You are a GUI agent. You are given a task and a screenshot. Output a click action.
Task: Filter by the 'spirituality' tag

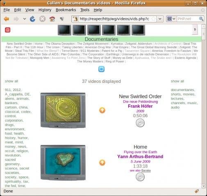13,182
